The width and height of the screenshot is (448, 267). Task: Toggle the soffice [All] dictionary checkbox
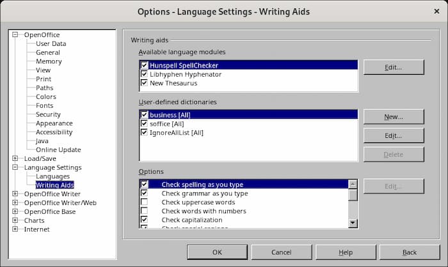(145, 123)
